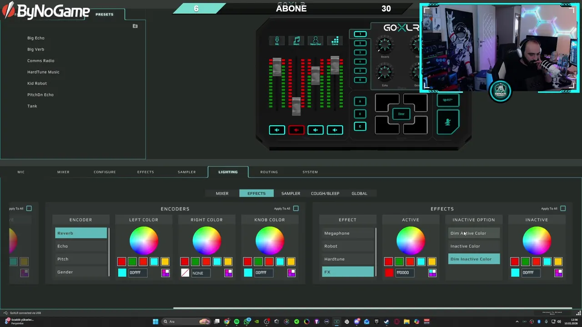The image size is (582, 327).
Task: Pick green swatch under Right Color
Action: click(x=196, y=262)
